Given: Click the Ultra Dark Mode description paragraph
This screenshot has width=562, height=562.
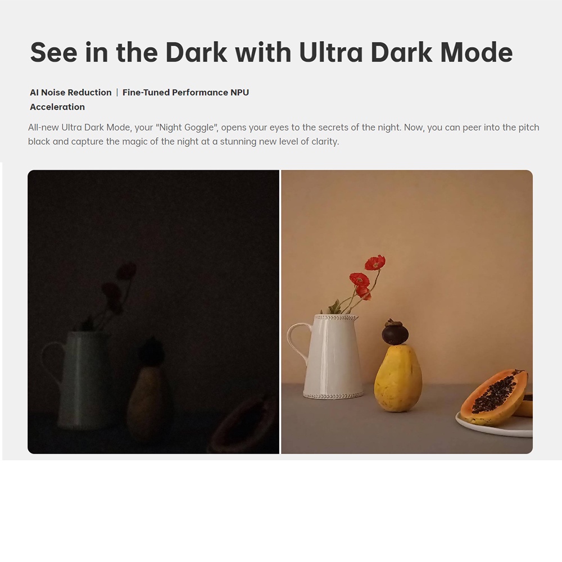Looking at the screenshot, I should pos(283,134).
